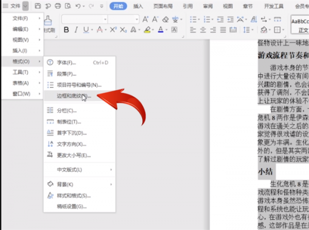Click the Print icon in quick access toolbar
The width and height of the screenshot is (309, 230).
click(58, 6)
